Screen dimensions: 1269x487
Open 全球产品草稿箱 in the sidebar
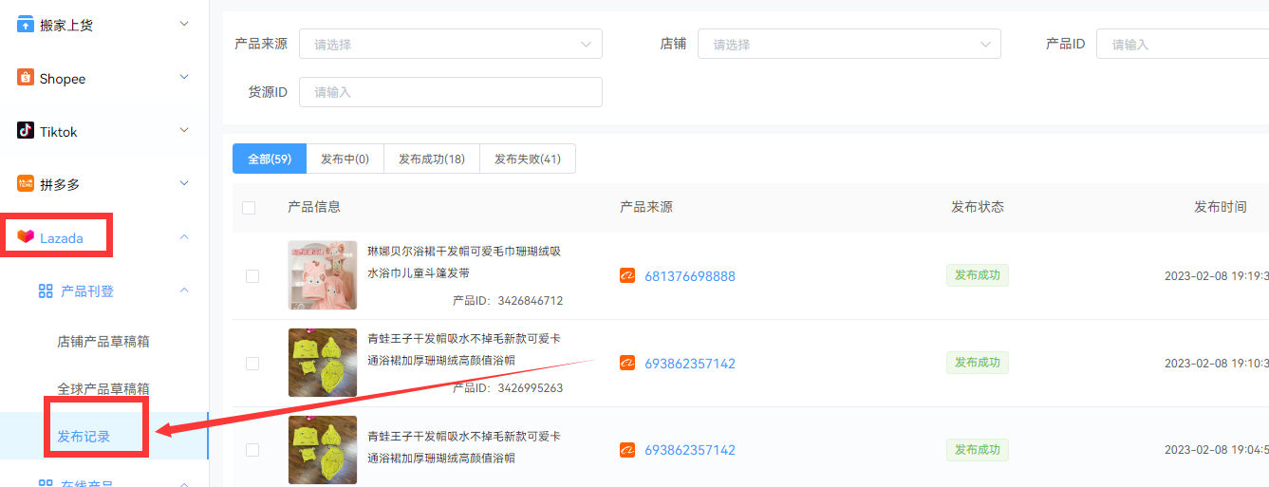click(x=103, y=388)
